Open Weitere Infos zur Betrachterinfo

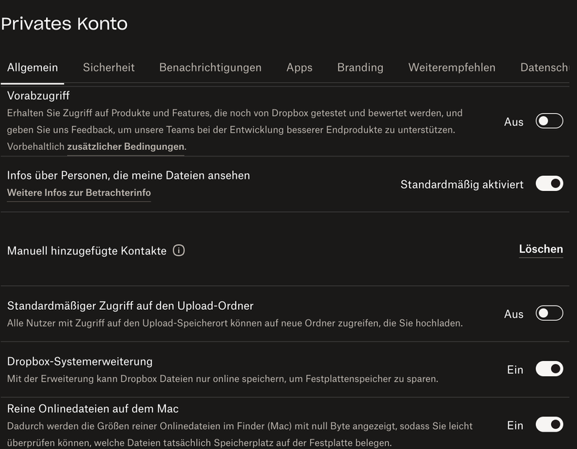pyautogui.click(x=79, y=192)
